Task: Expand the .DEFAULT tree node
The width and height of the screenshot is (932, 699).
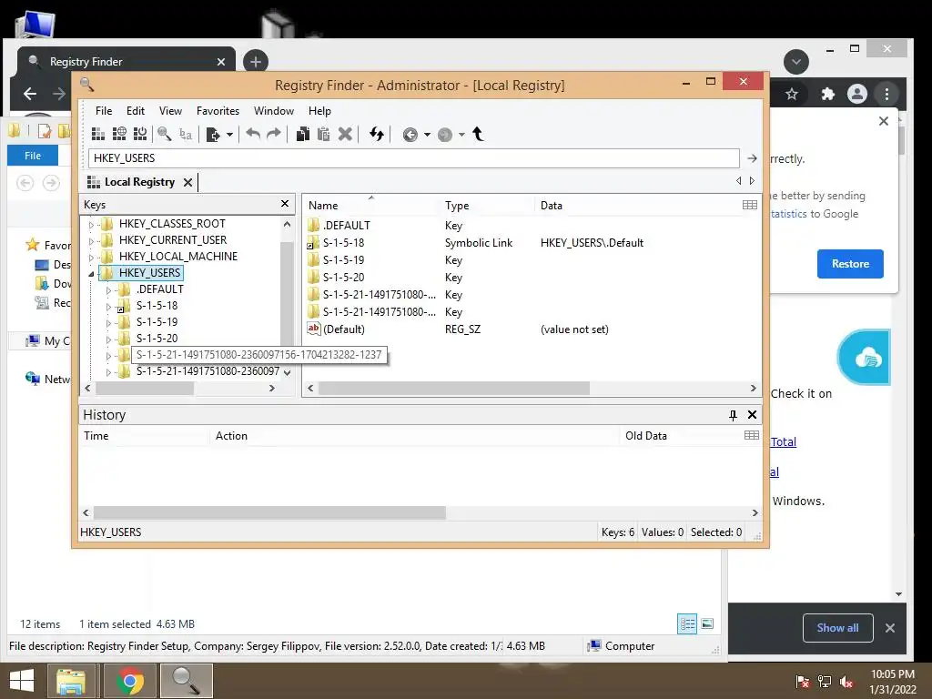Action: click(108, 290)
